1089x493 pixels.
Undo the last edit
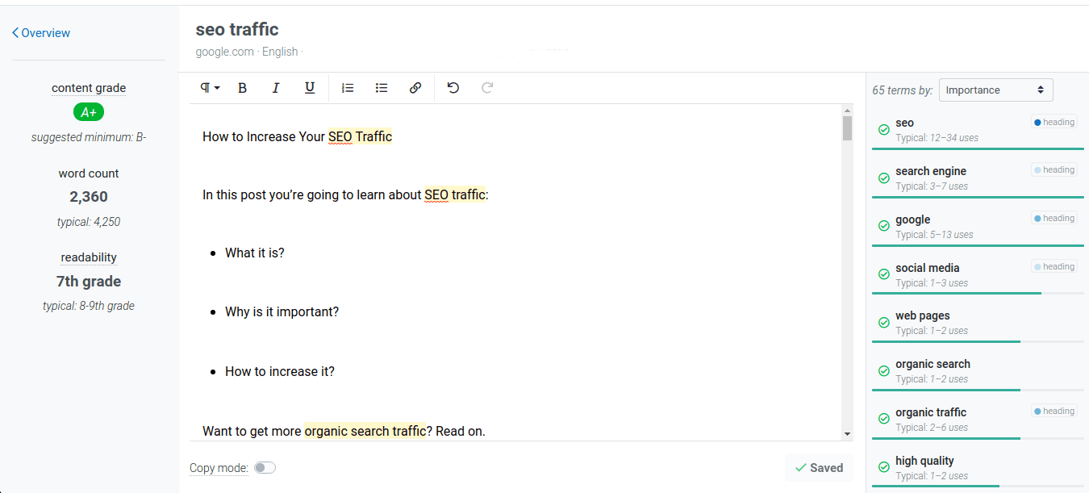[453, 87]
